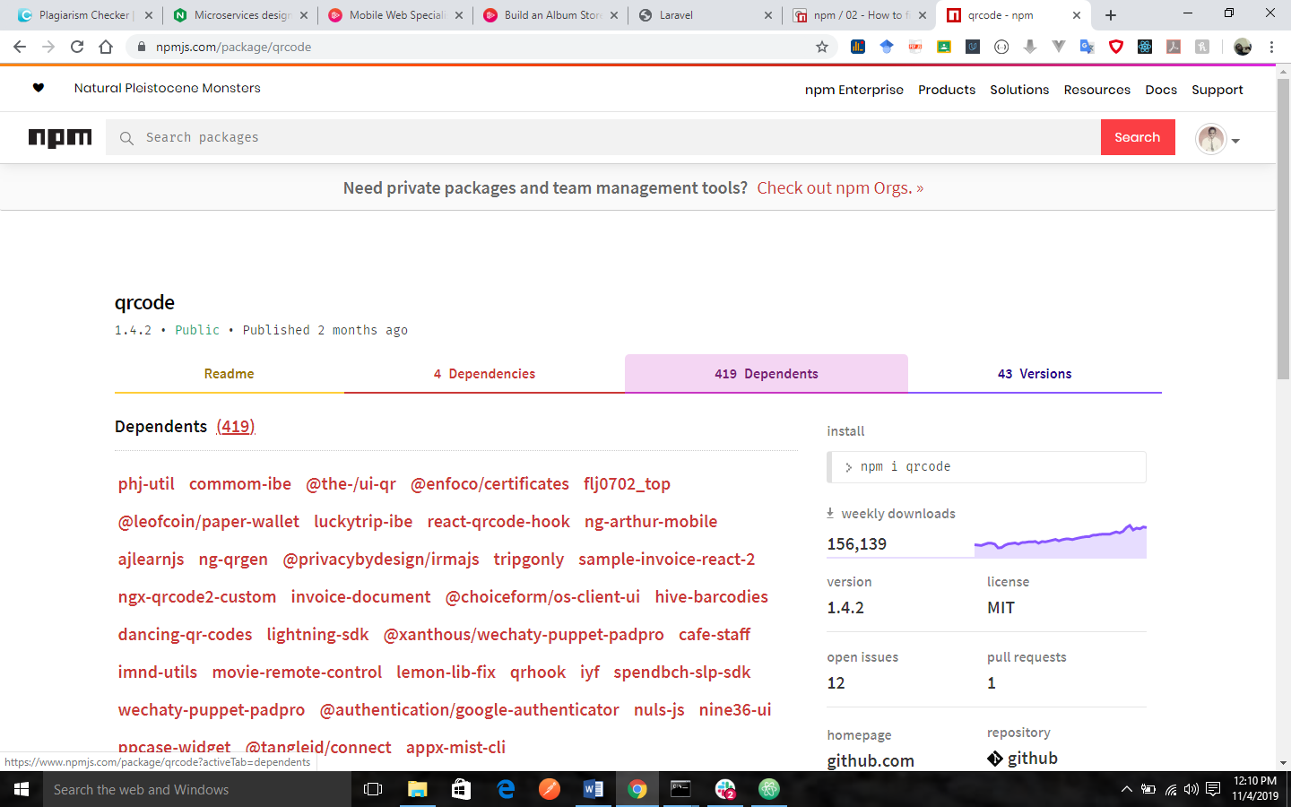Switch to the Readme tab
Viewport: 1291px width, 807px height.
pyautogui.click(x=229, y=374)
